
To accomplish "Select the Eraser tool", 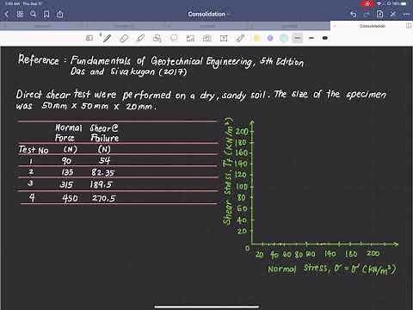I will click(x=124, y=38).
